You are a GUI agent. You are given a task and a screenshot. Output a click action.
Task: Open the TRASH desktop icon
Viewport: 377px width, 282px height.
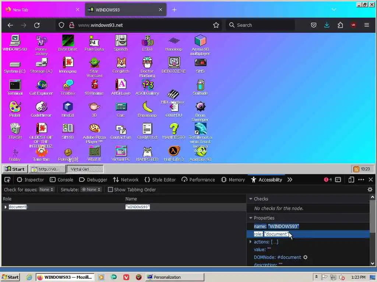pos(15,131)
